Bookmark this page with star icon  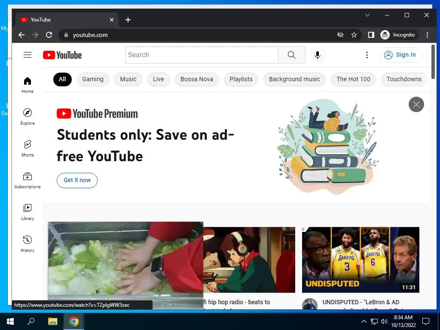click(354, 35)
